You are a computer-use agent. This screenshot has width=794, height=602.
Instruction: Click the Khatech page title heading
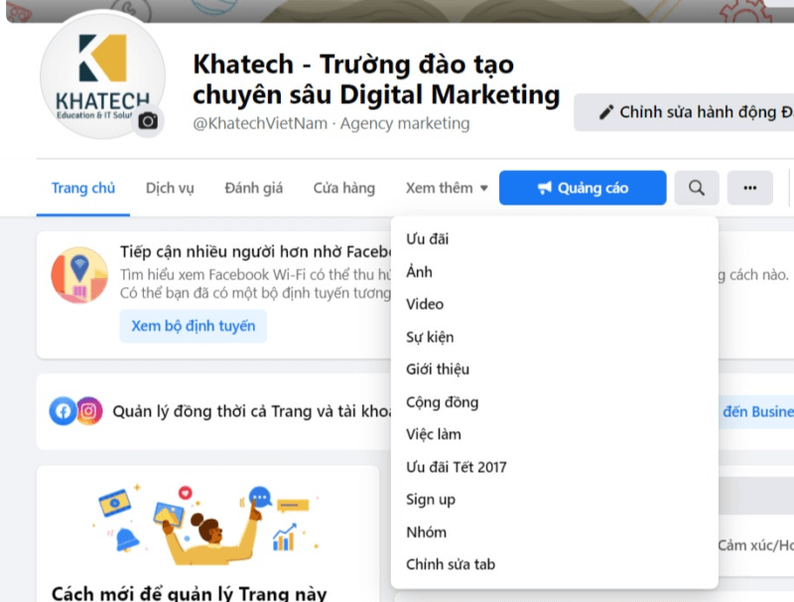click(x=376, y=79)
